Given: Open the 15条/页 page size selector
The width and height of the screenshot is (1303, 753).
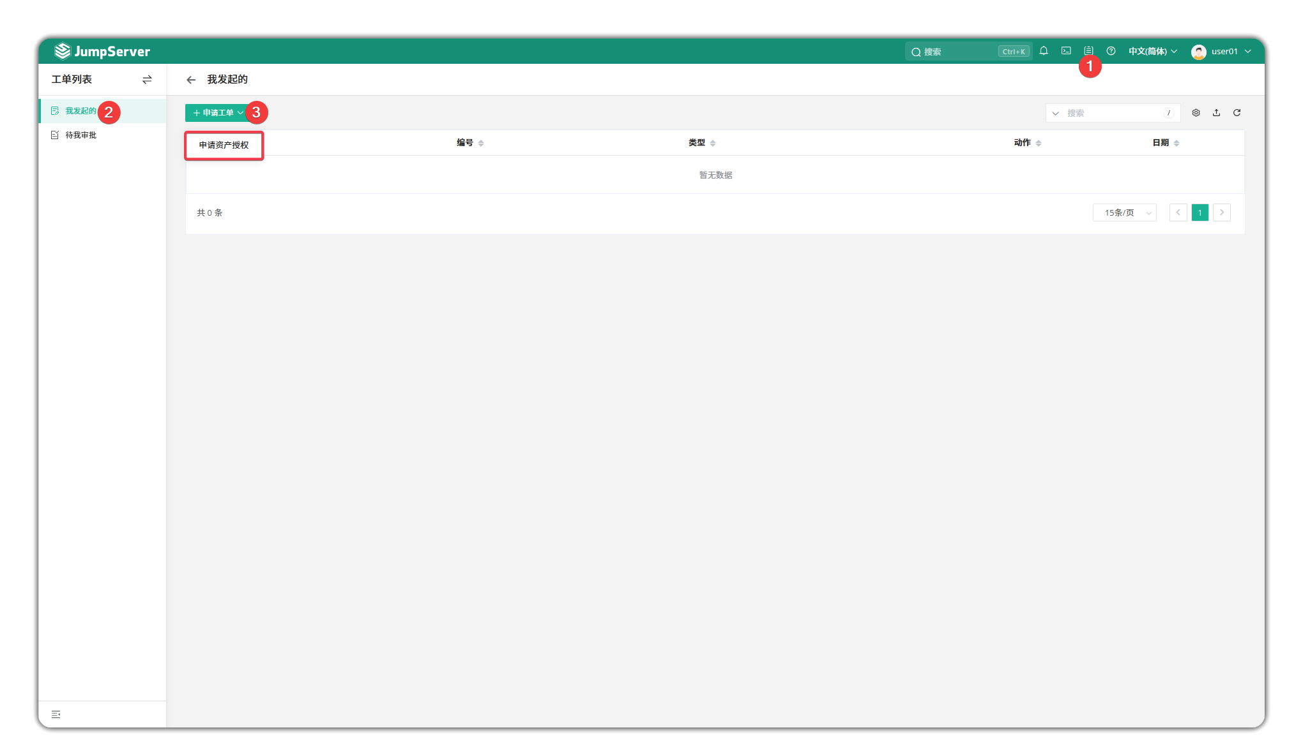Looking at the screenshot, I should pyautogui.click(x=1124, y=212).
